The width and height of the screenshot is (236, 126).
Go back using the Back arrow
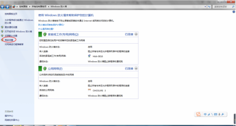pos(2,7)
